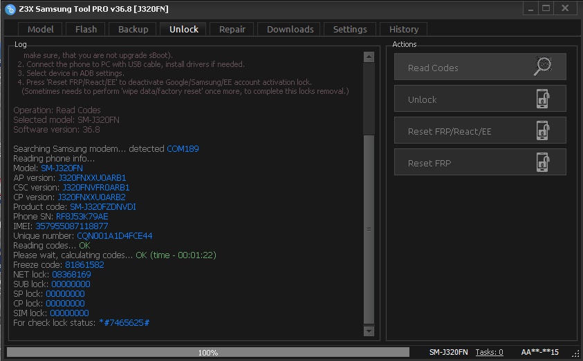
Task: Click the log scrollbar thumb
Action: pos(369,229)
